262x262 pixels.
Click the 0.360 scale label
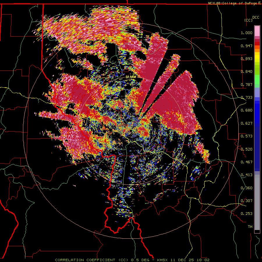(x=247, y=188)
